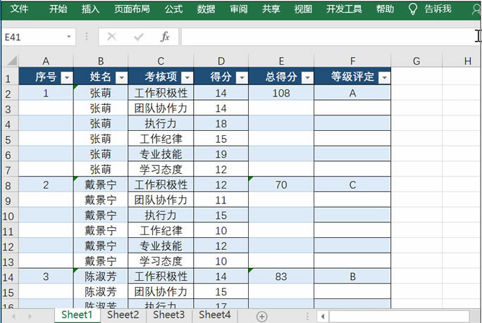Open the 开始 ribbon tab
Image resolution: width=482 pixels, height=323 pixels.
click(58, 9)
